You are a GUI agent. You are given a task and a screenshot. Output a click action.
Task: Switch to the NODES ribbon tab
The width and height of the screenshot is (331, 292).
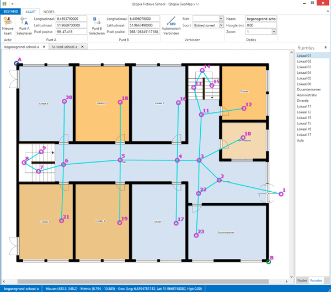pyautogui.click(x=49, y=12)
